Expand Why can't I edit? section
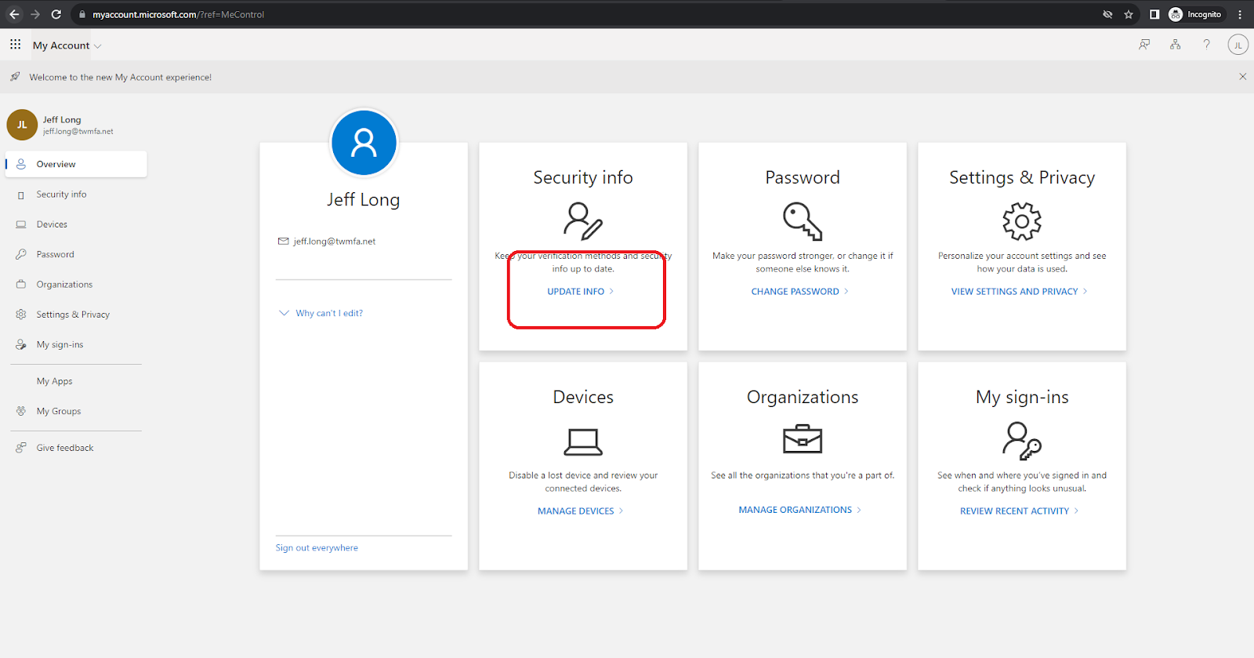The width and height of the screenshot is (1254, 658). [321, 313]
